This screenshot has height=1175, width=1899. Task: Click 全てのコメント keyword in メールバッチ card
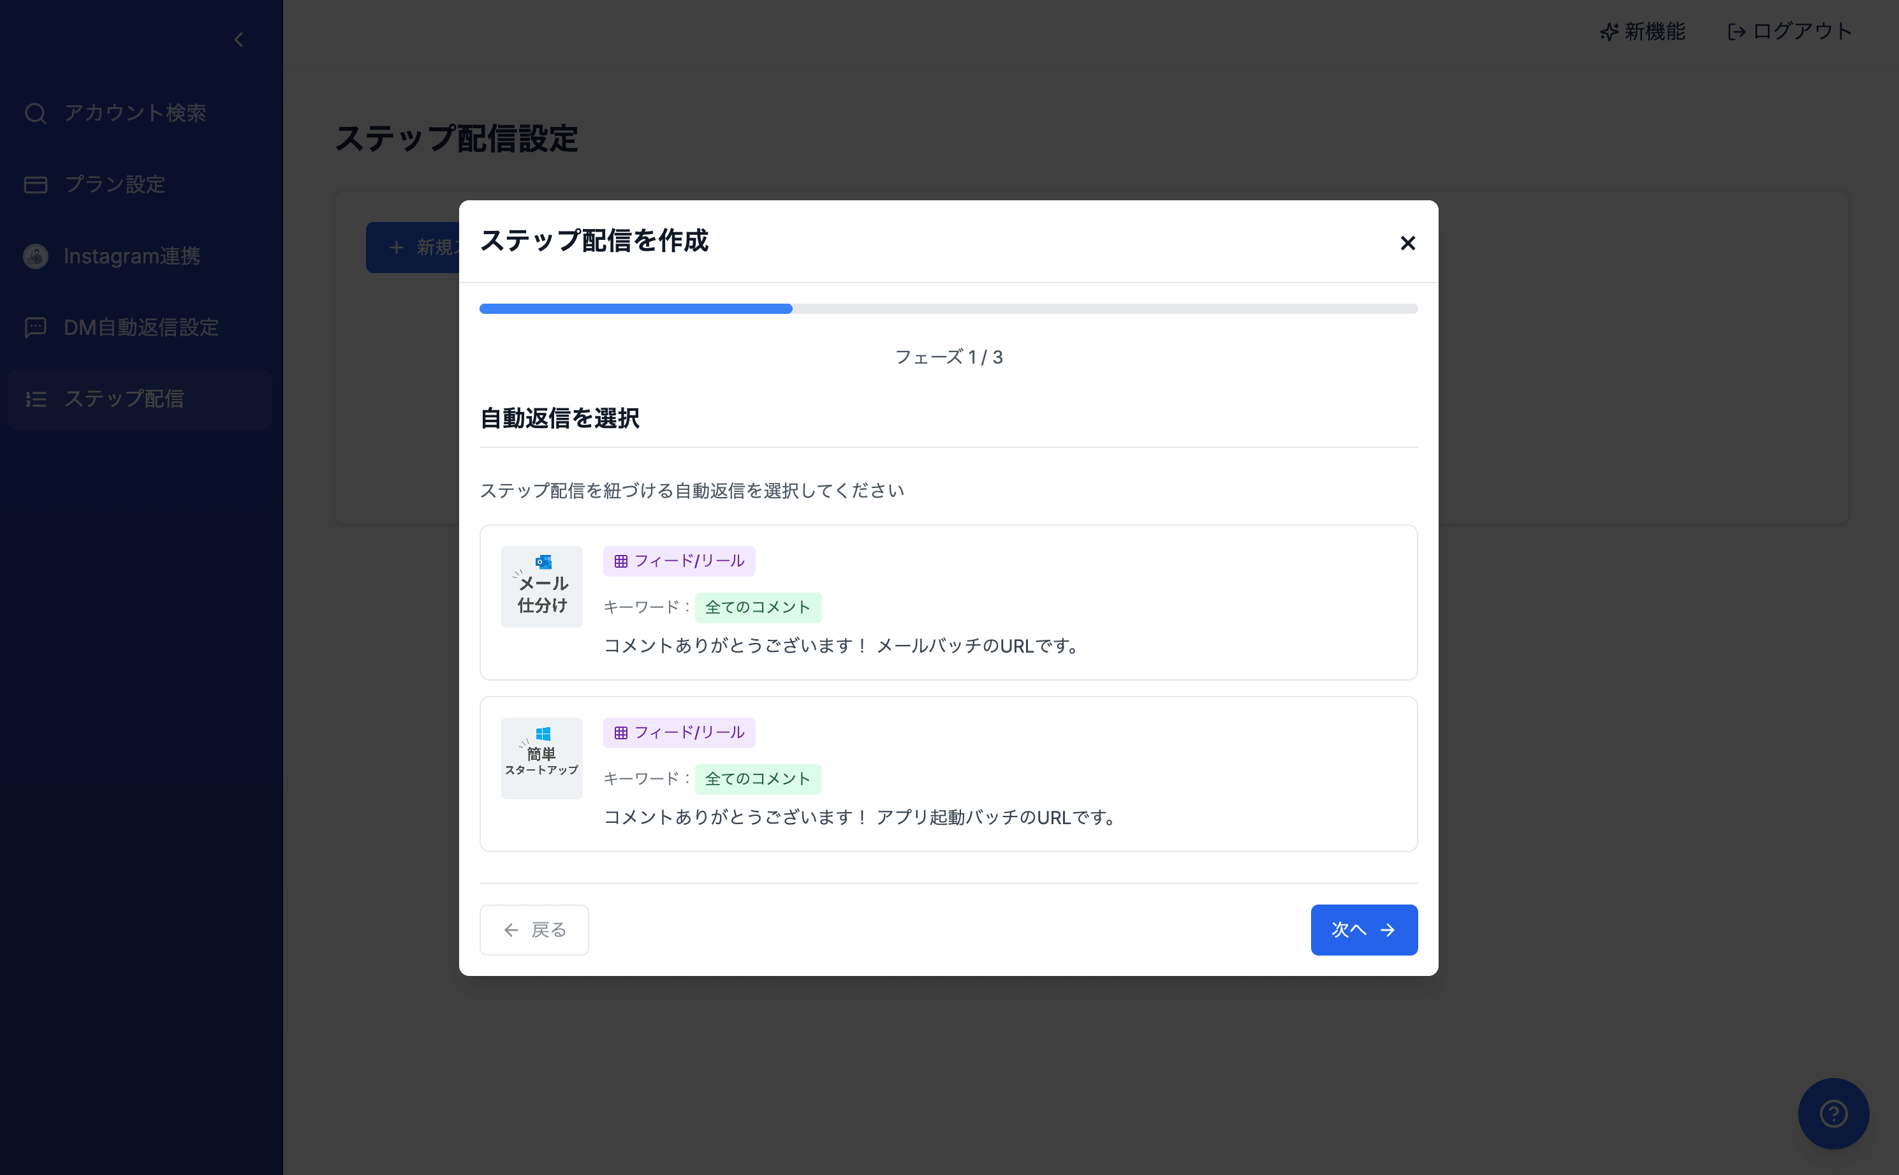(x=758, y=608)
